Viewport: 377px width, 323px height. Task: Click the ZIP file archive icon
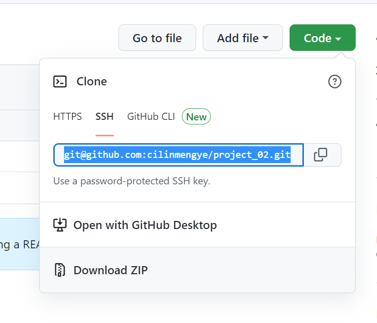coord(60,270)
